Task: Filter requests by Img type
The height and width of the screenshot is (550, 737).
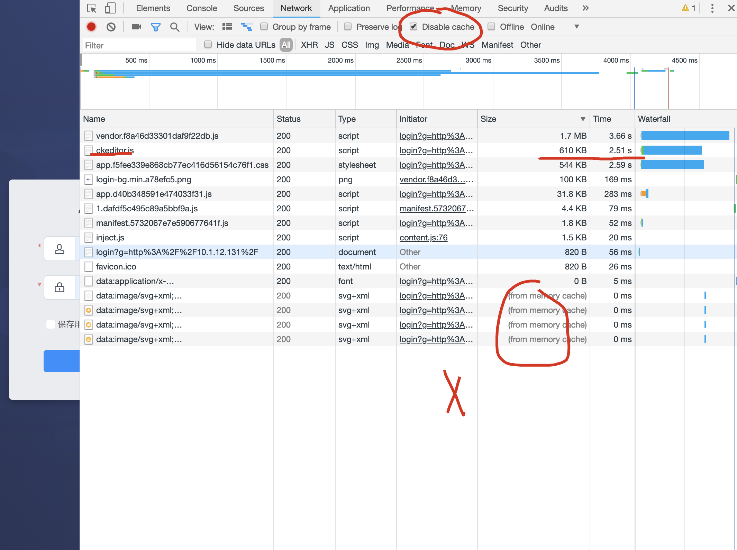Action: point(372,45)
